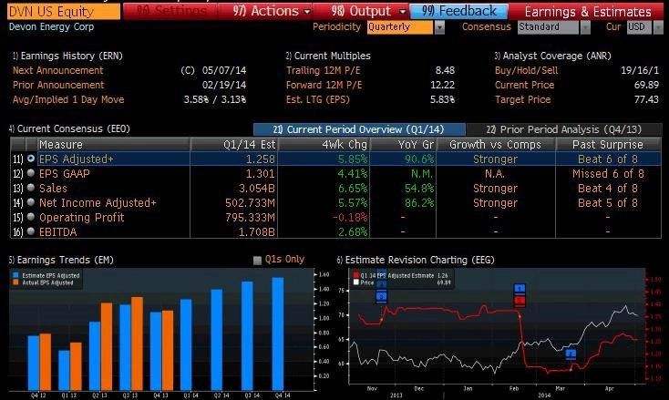Click the Q4 14 blue estimate bar
669x400 pixels.
tap(278, 333)
